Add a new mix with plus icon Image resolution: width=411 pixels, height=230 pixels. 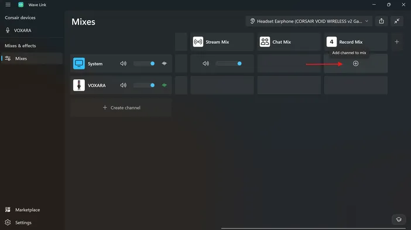pos(397,42)
